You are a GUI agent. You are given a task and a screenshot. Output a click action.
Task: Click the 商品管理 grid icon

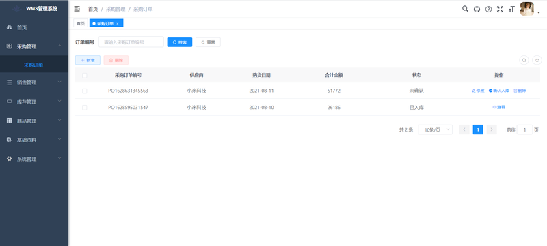pos(10,121)
